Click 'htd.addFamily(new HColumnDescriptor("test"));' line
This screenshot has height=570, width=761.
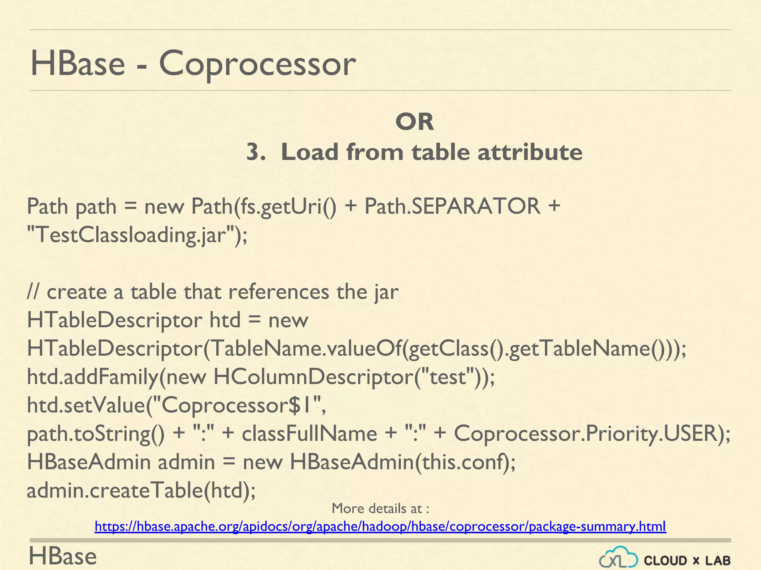coord(261,377)
